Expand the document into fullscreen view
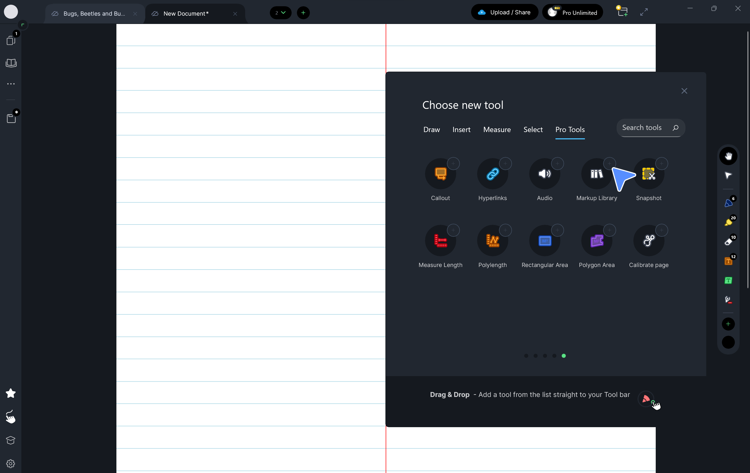Screen dimensions: 750x473 644,12
